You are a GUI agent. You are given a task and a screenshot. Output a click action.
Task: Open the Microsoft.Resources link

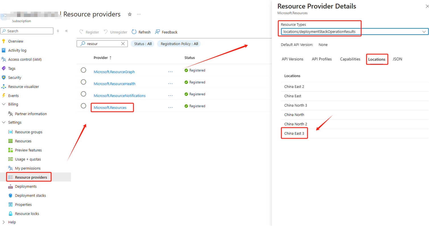[x=110, y=108]
